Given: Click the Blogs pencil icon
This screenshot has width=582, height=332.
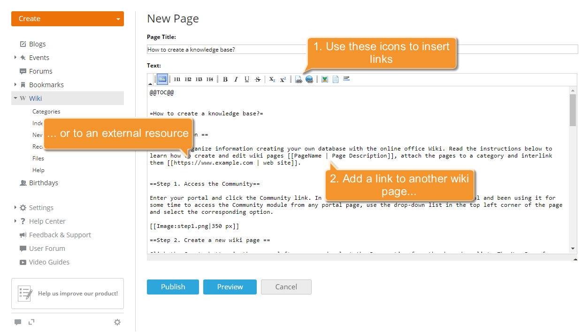Looking at the screenshot, I should pos(23,44).
